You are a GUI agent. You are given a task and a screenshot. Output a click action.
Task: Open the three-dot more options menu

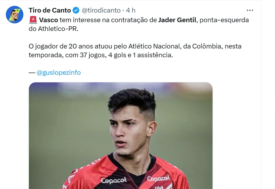click(x=250, y=10)
